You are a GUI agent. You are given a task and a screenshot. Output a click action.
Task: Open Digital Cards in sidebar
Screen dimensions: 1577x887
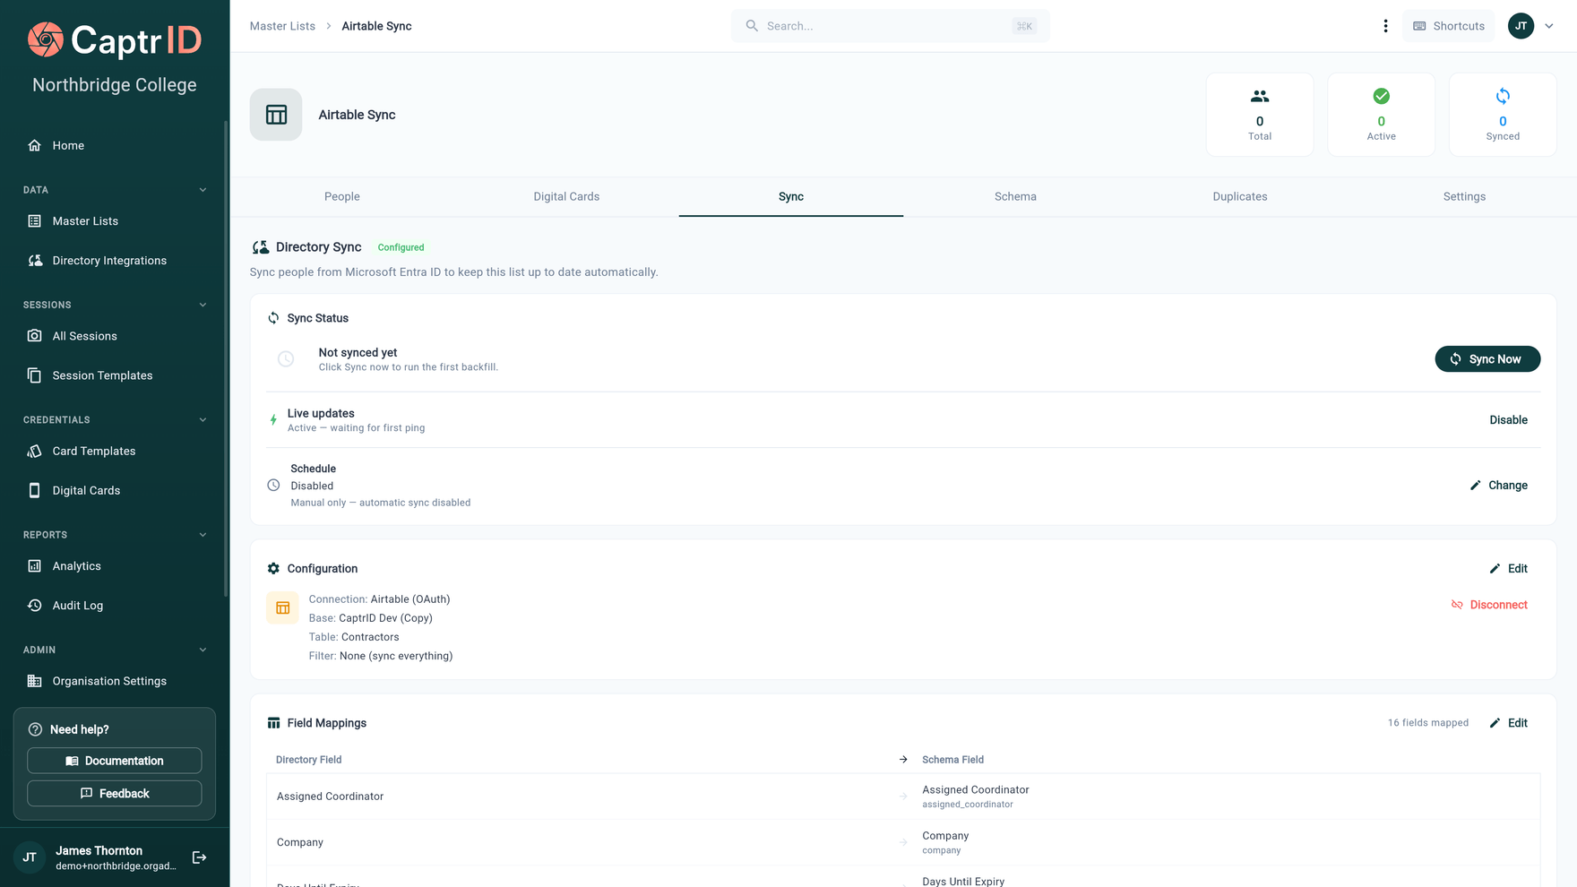86,490
